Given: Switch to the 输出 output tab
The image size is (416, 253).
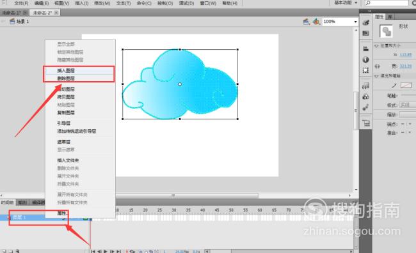Looking at the screenshot, I should [x=22, y=203].
